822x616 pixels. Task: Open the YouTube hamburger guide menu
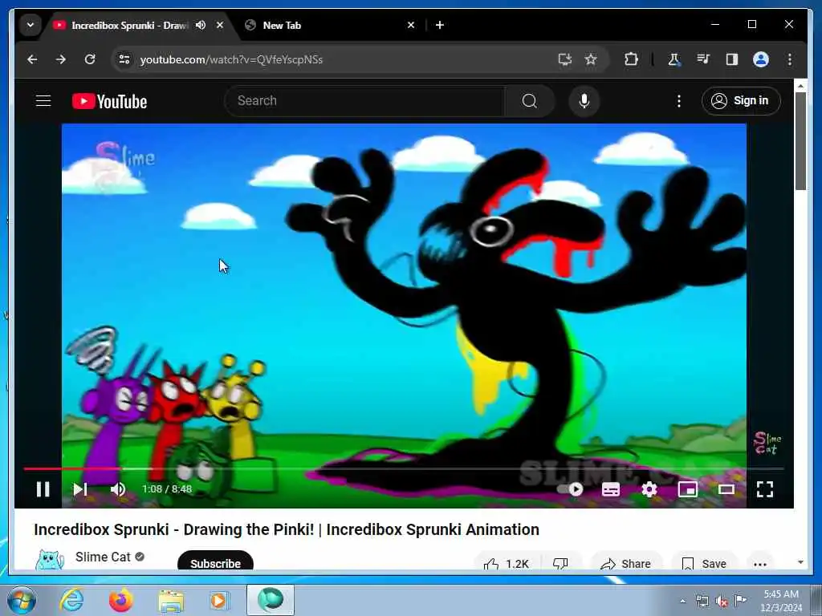(43, 100)
